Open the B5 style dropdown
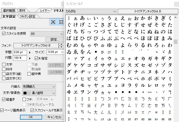This screenshot has height=122, width=179. click(47, 34)
